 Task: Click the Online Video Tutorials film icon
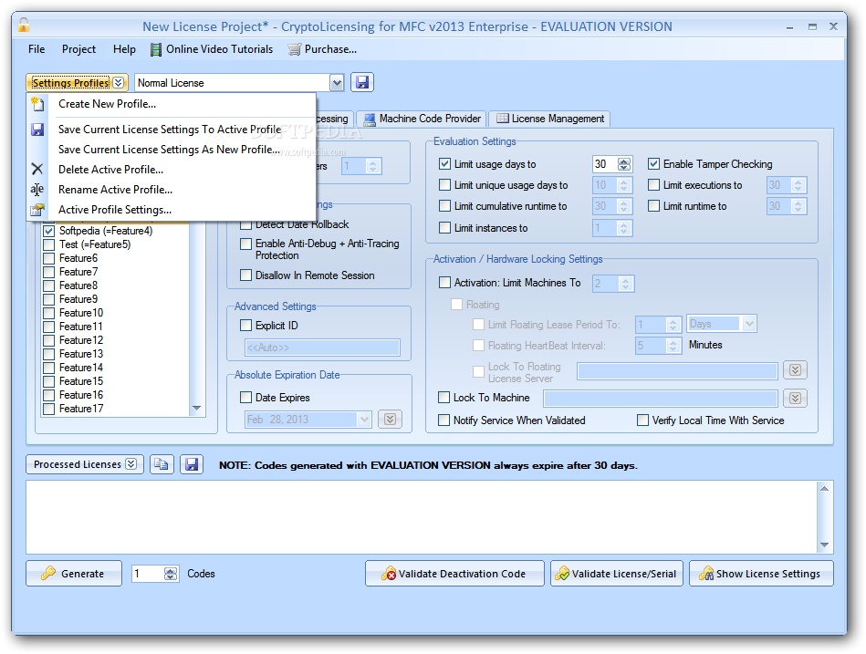tap(156, 49)
